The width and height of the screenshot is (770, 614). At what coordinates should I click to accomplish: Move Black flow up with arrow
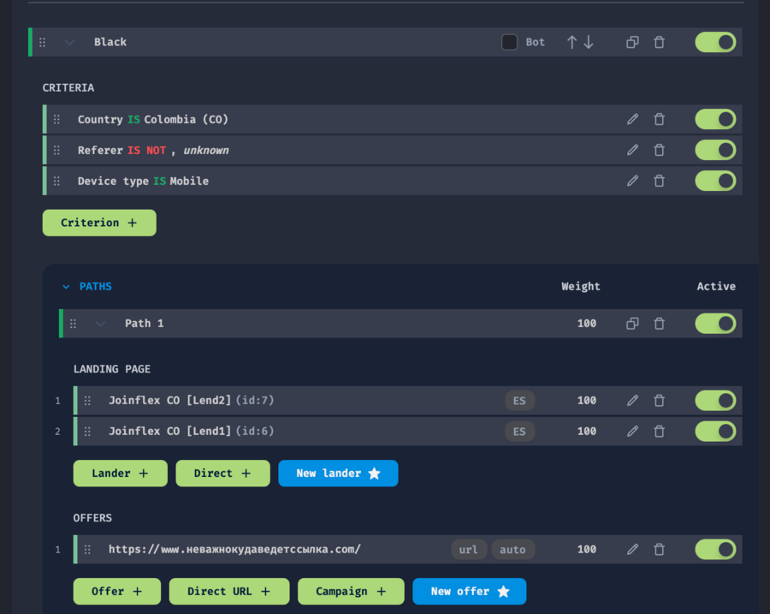pyautogui.click(x=572, y=42)
